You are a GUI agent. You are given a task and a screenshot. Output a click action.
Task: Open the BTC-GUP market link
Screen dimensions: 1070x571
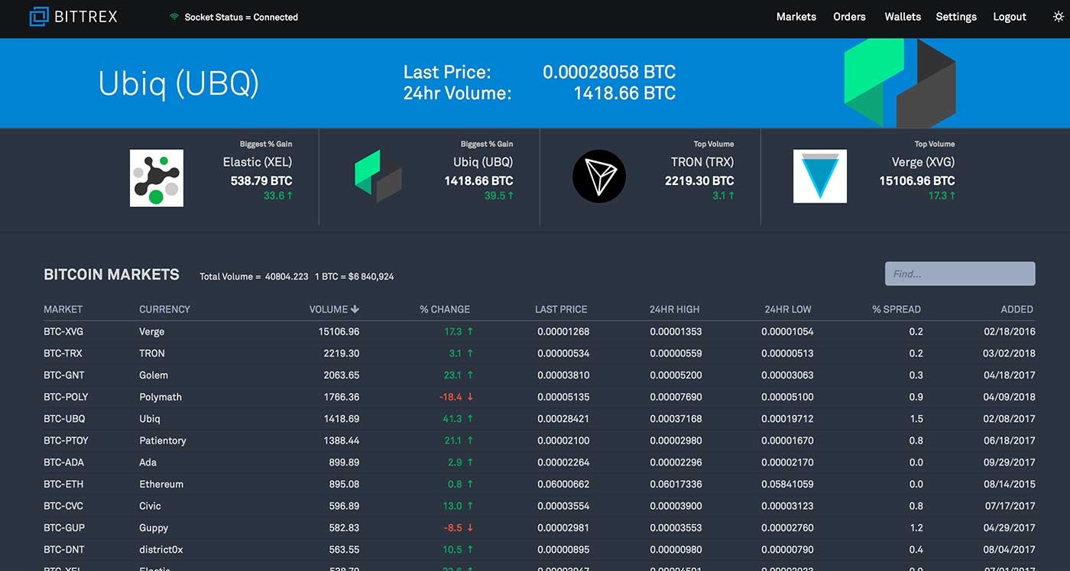click(64, 527)
